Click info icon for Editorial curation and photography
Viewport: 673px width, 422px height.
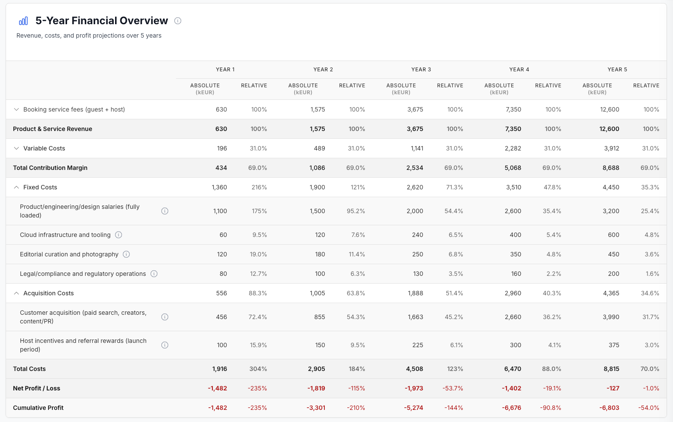[126, 254]
